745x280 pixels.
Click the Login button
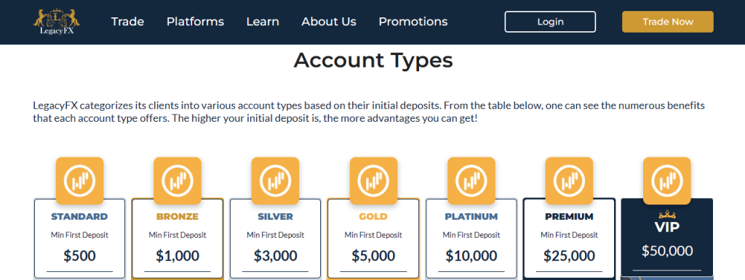click(550, 22)
